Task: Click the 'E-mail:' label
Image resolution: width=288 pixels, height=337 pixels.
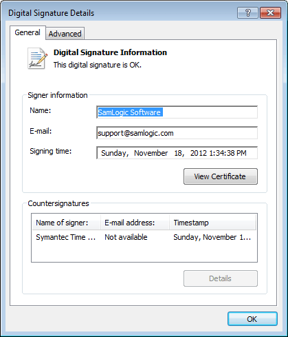Action: [x=41, y=131]
